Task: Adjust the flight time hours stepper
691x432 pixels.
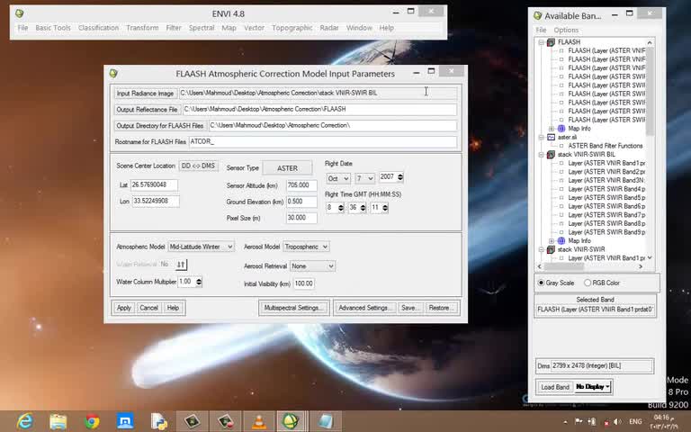Action: (x=341, y=208)
